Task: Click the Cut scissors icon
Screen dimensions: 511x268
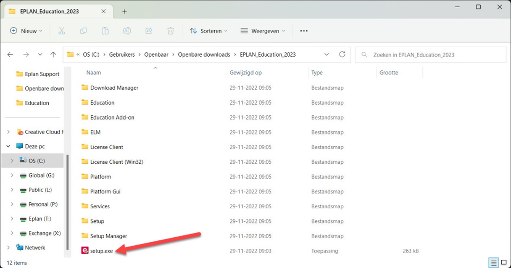Action: tap(62, 31)
